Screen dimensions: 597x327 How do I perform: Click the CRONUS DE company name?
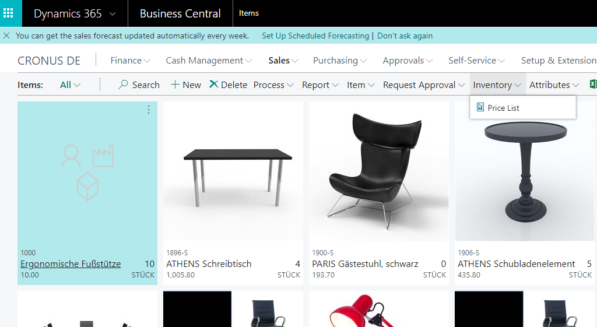pyautogui.click(x=49, y=61)
